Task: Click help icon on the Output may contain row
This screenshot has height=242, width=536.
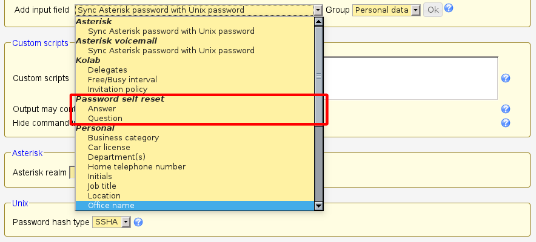Action: click(505, 109)
